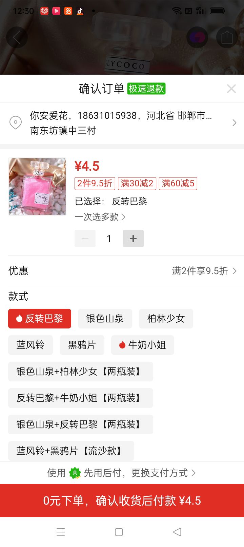Screen dimensions: 244x547
Task: Tap the Android back triangle icon
Action: (x=177, y=532)
